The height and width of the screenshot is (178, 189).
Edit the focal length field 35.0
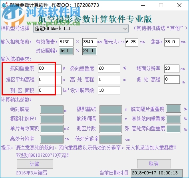[172, 42]
